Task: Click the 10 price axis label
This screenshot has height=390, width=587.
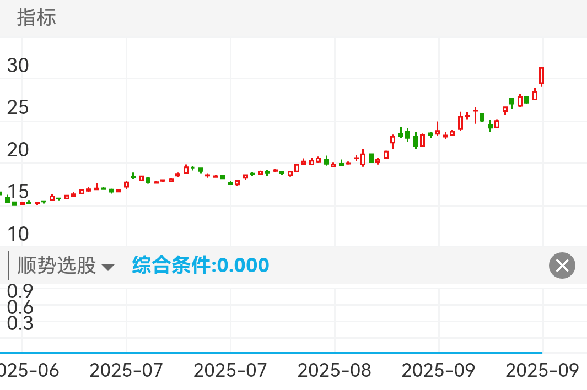Action: click(18, 234)
